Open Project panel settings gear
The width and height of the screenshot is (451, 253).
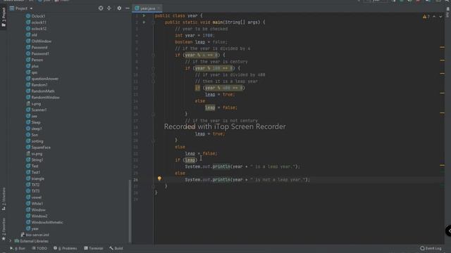pos(119,8)
